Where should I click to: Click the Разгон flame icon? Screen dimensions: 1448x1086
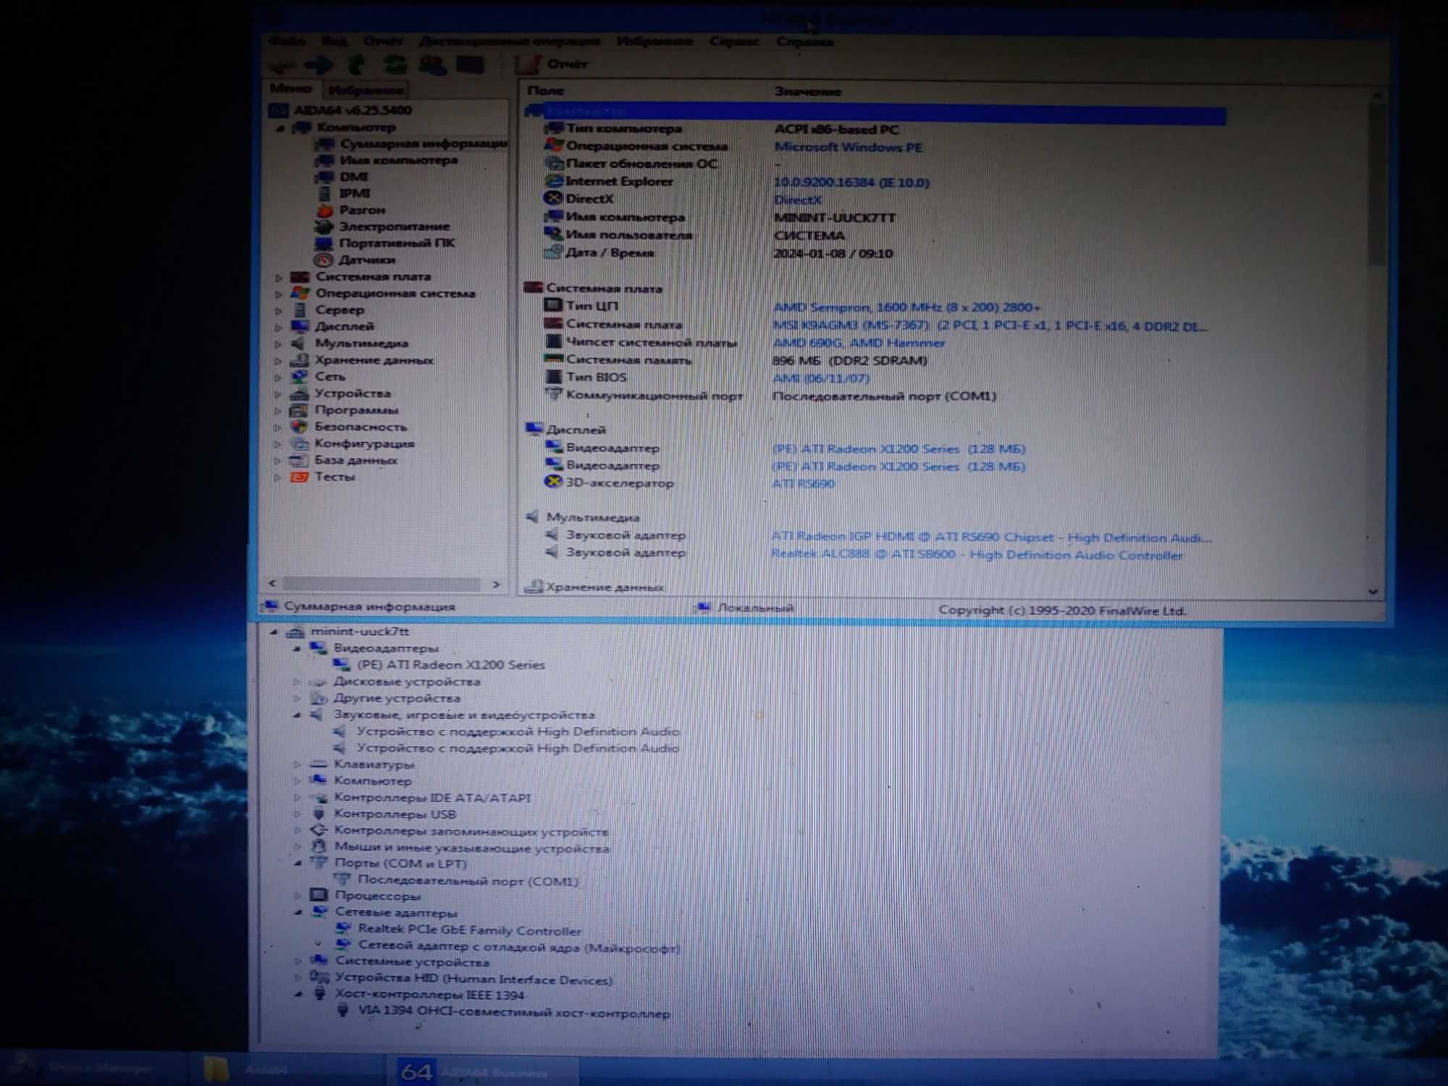(324, 210)
